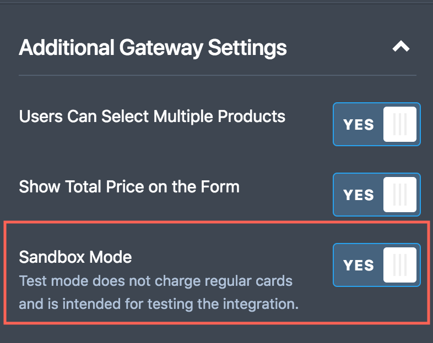This screenshot has height=343, width=433.
Task: Click the grip lines on Sandbox Mode handle
Action: [399, 265]
